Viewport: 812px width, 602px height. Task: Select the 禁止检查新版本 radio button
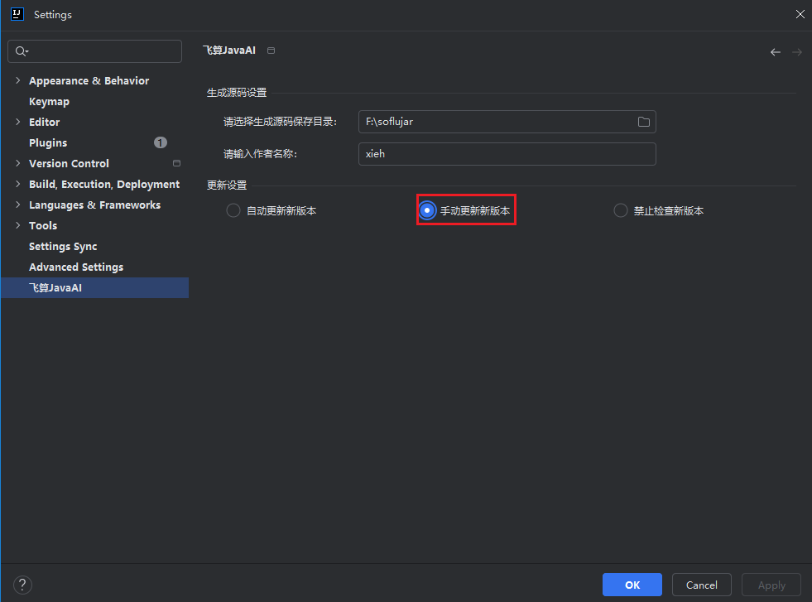621,211
